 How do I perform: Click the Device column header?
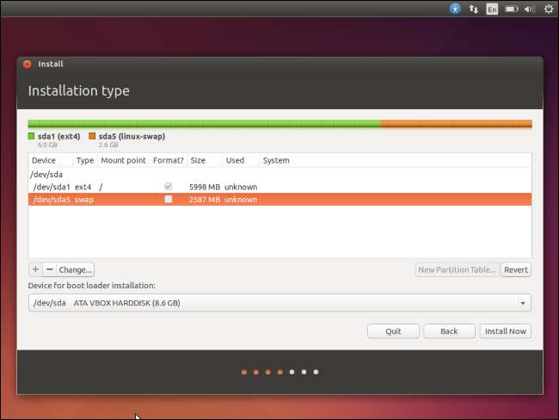coord(50,161)
